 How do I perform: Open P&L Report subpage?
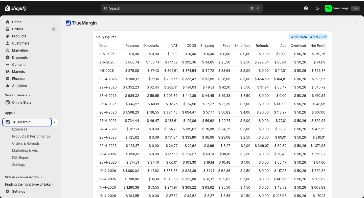tap(21, 158)
